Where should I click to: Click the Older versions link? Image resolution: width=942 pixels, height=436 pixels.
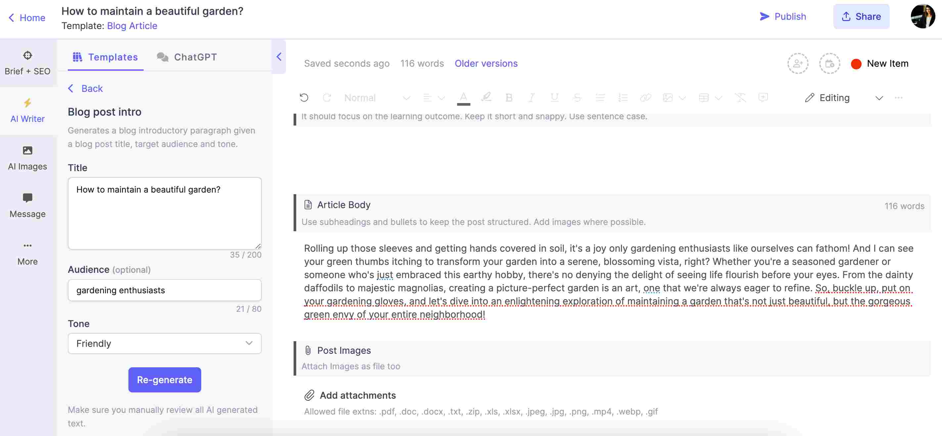[x=486, y=63]
